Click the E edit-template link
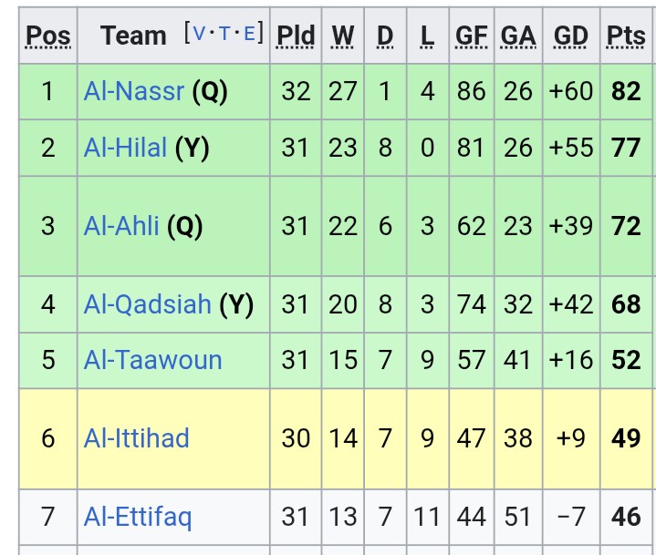 click(x=249, y=33)
